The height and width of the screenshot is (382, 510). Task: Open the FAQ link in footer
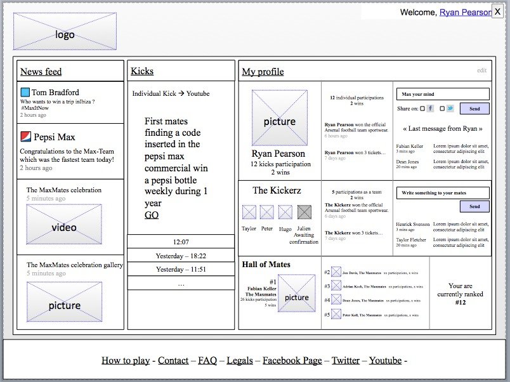tap(207, 360)
